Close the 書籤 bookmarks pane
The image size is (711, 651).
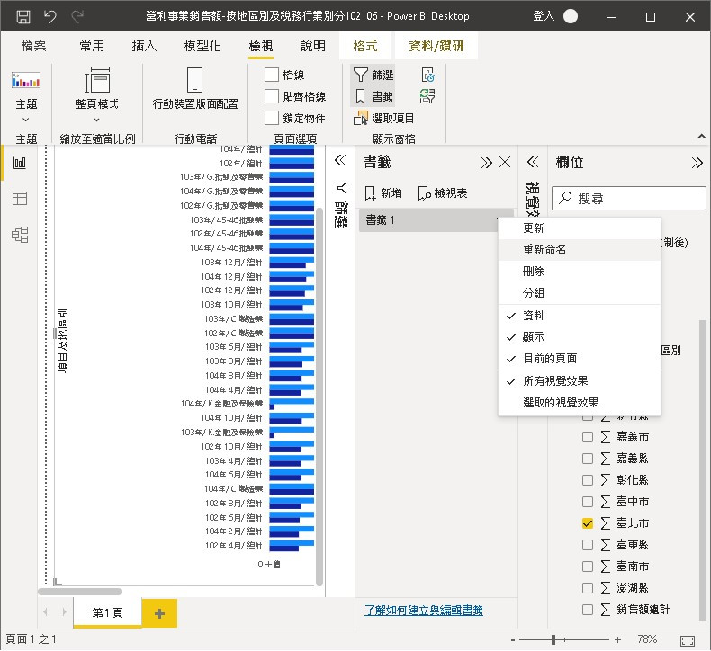(x=505, y=162)
